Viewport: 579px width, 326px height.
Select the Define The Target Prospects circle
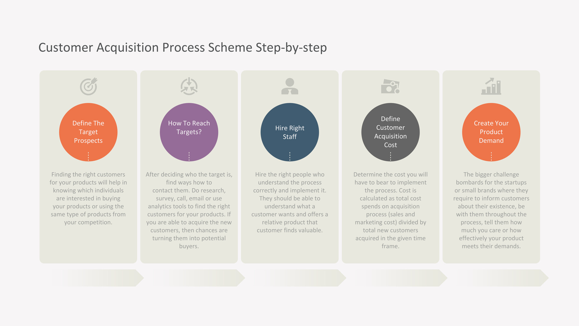[88, 132]
